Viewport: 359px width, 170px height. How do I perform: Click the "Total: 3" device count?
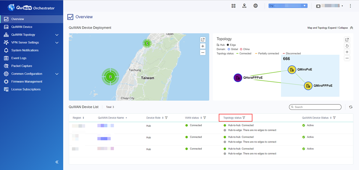[x=110, y=107]
